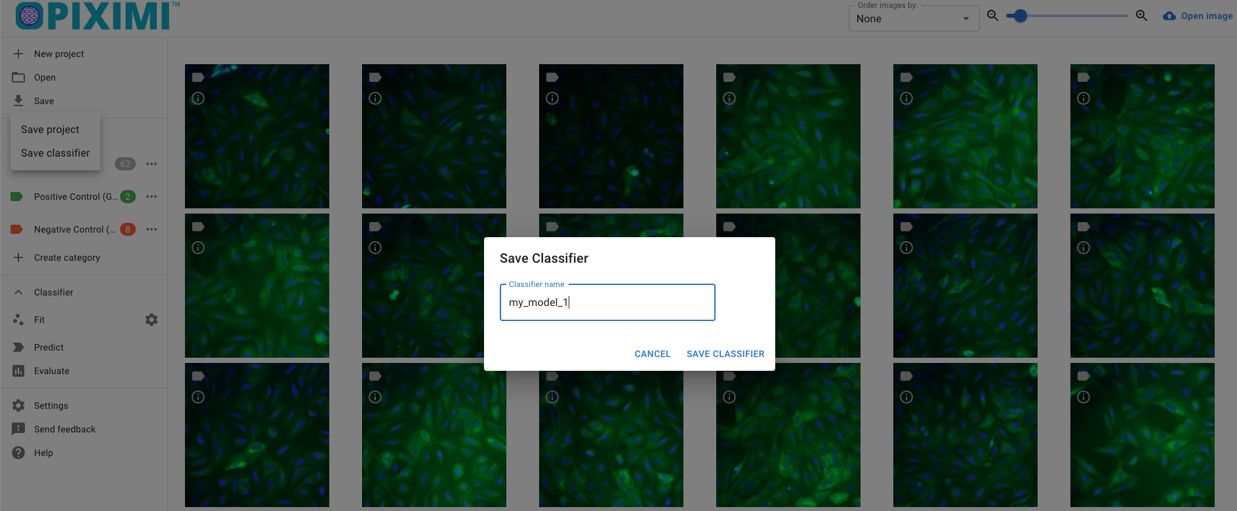Select Save project menu entry
The image size is (1237, 511).
[55, 130]
